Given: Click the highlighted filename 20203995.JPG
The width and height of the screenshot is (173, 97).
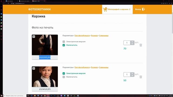Looking at the screenshot, I should coord(45,57).
